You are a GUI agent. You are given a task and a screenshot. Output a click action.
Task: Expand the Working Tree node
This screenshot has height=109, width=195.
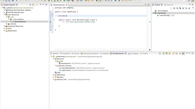(54, 79)
